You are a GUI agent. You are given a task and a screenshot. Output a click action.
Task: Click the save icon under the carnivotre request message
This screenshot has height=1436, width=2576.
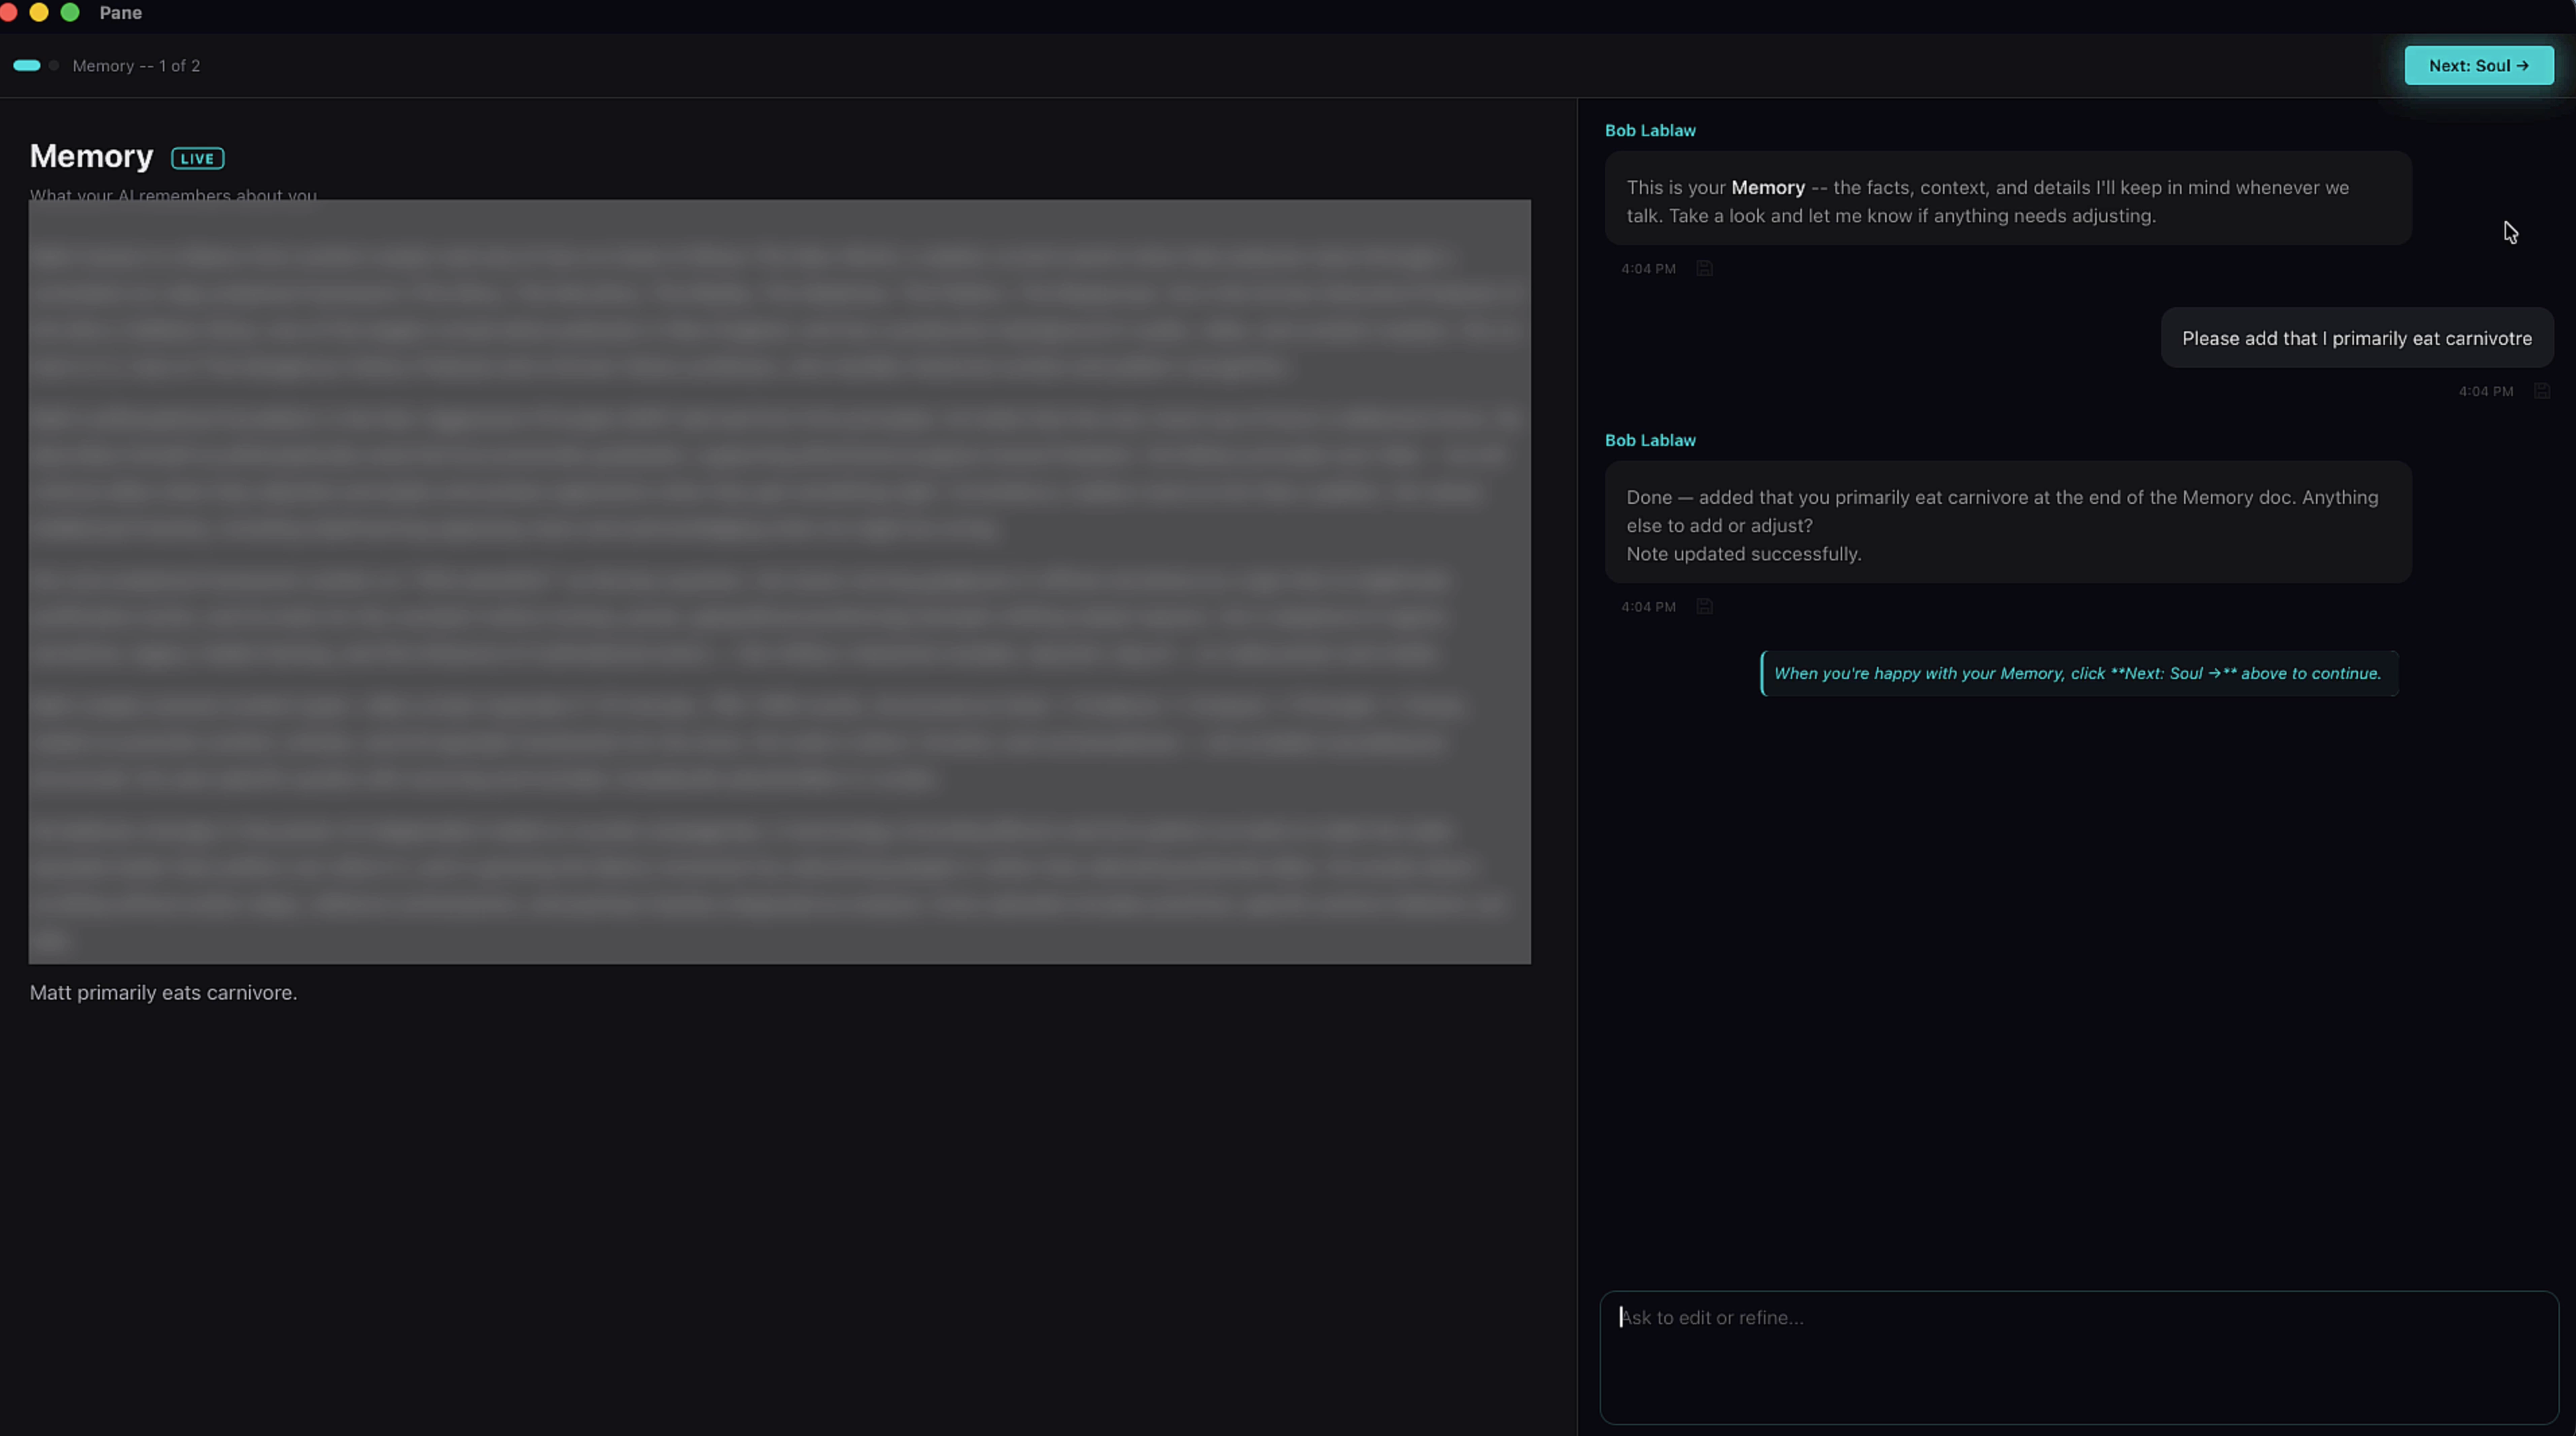tap(2542, 390)
